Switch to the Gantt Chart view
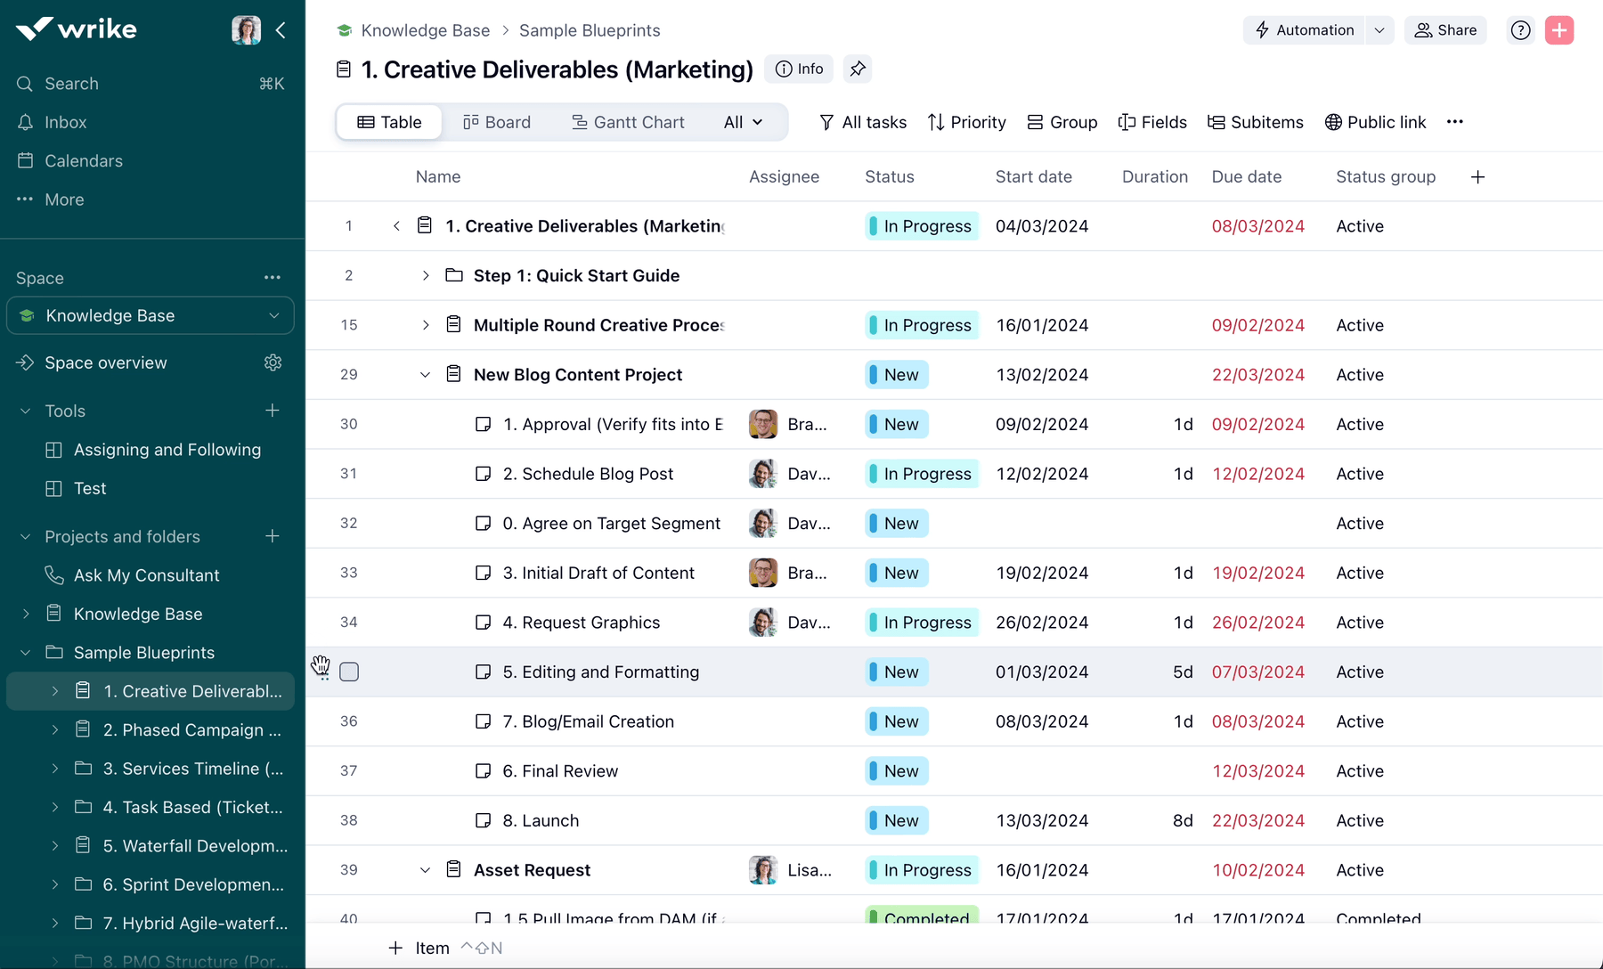This screenshot has width=1603, height=969. tap(628, 122)
